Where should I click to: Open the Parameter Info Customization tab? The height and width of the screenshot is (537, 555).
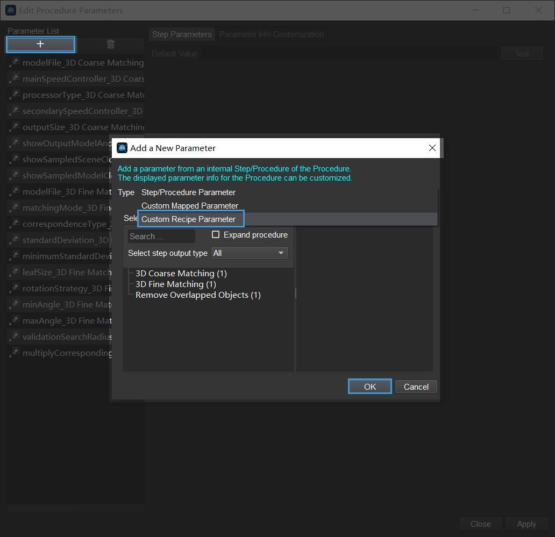[271, 34]
